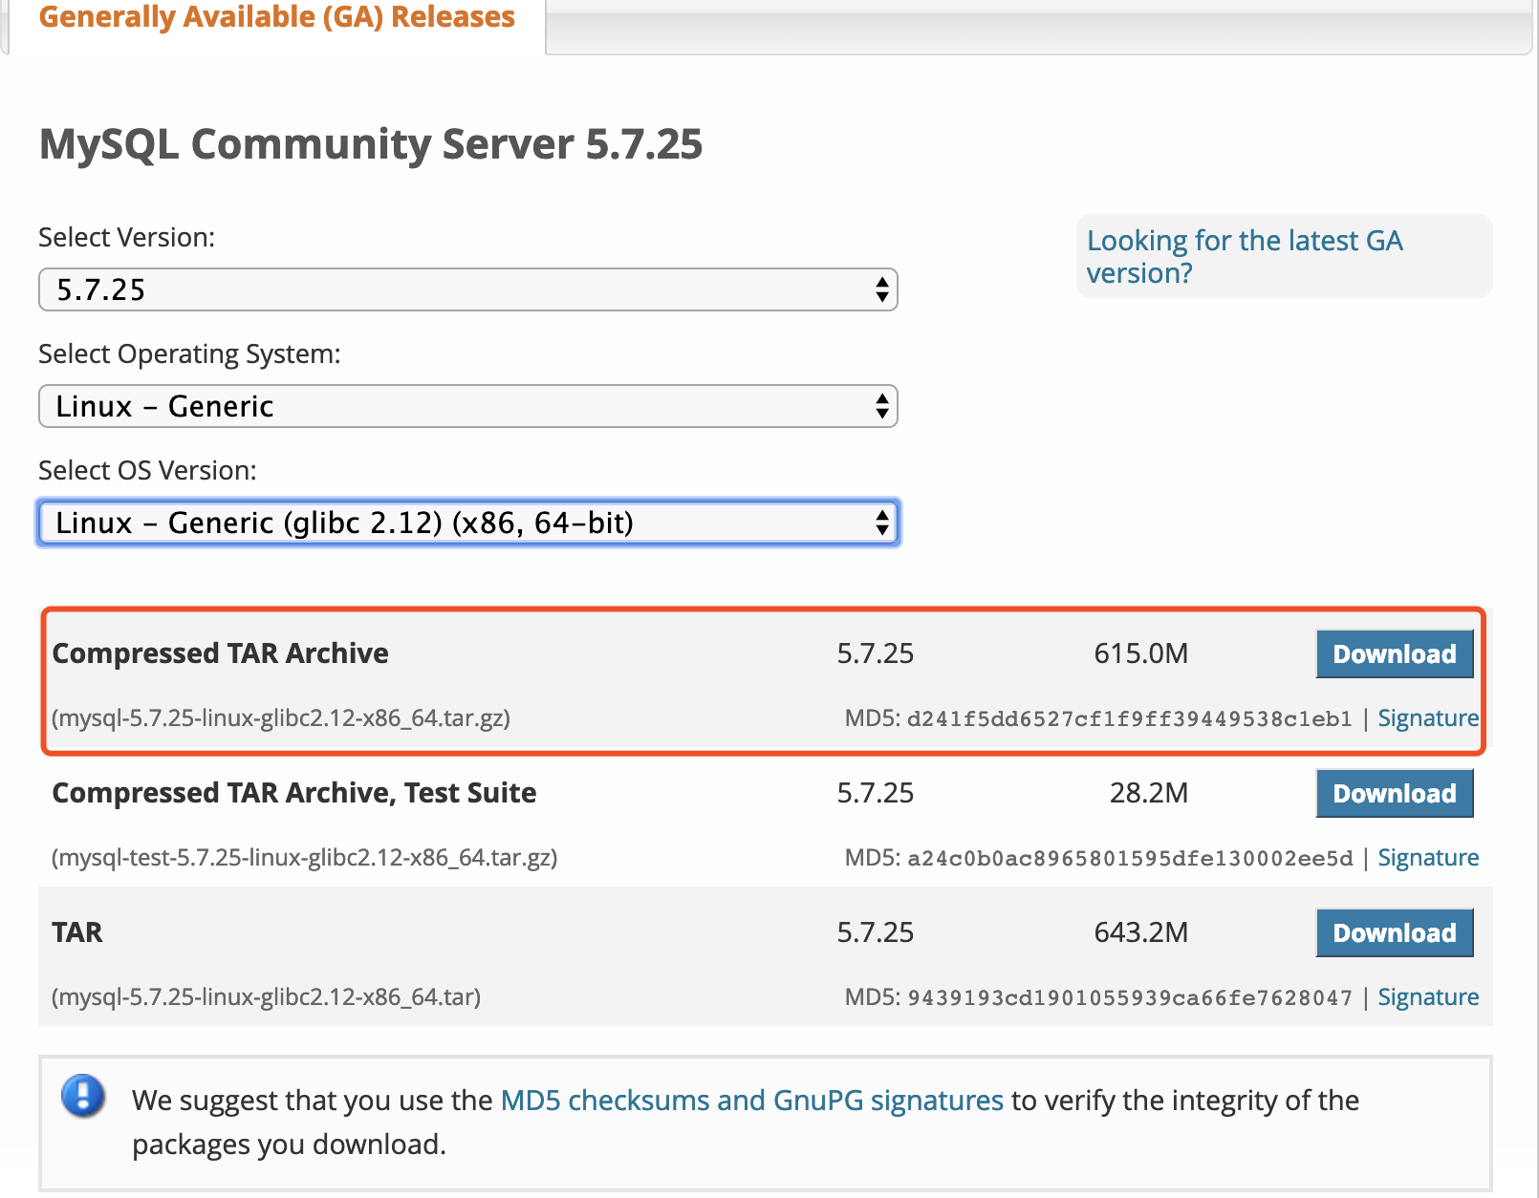Open Signature link for mysql-5.7.25 tar.gz

point(1428,718)
